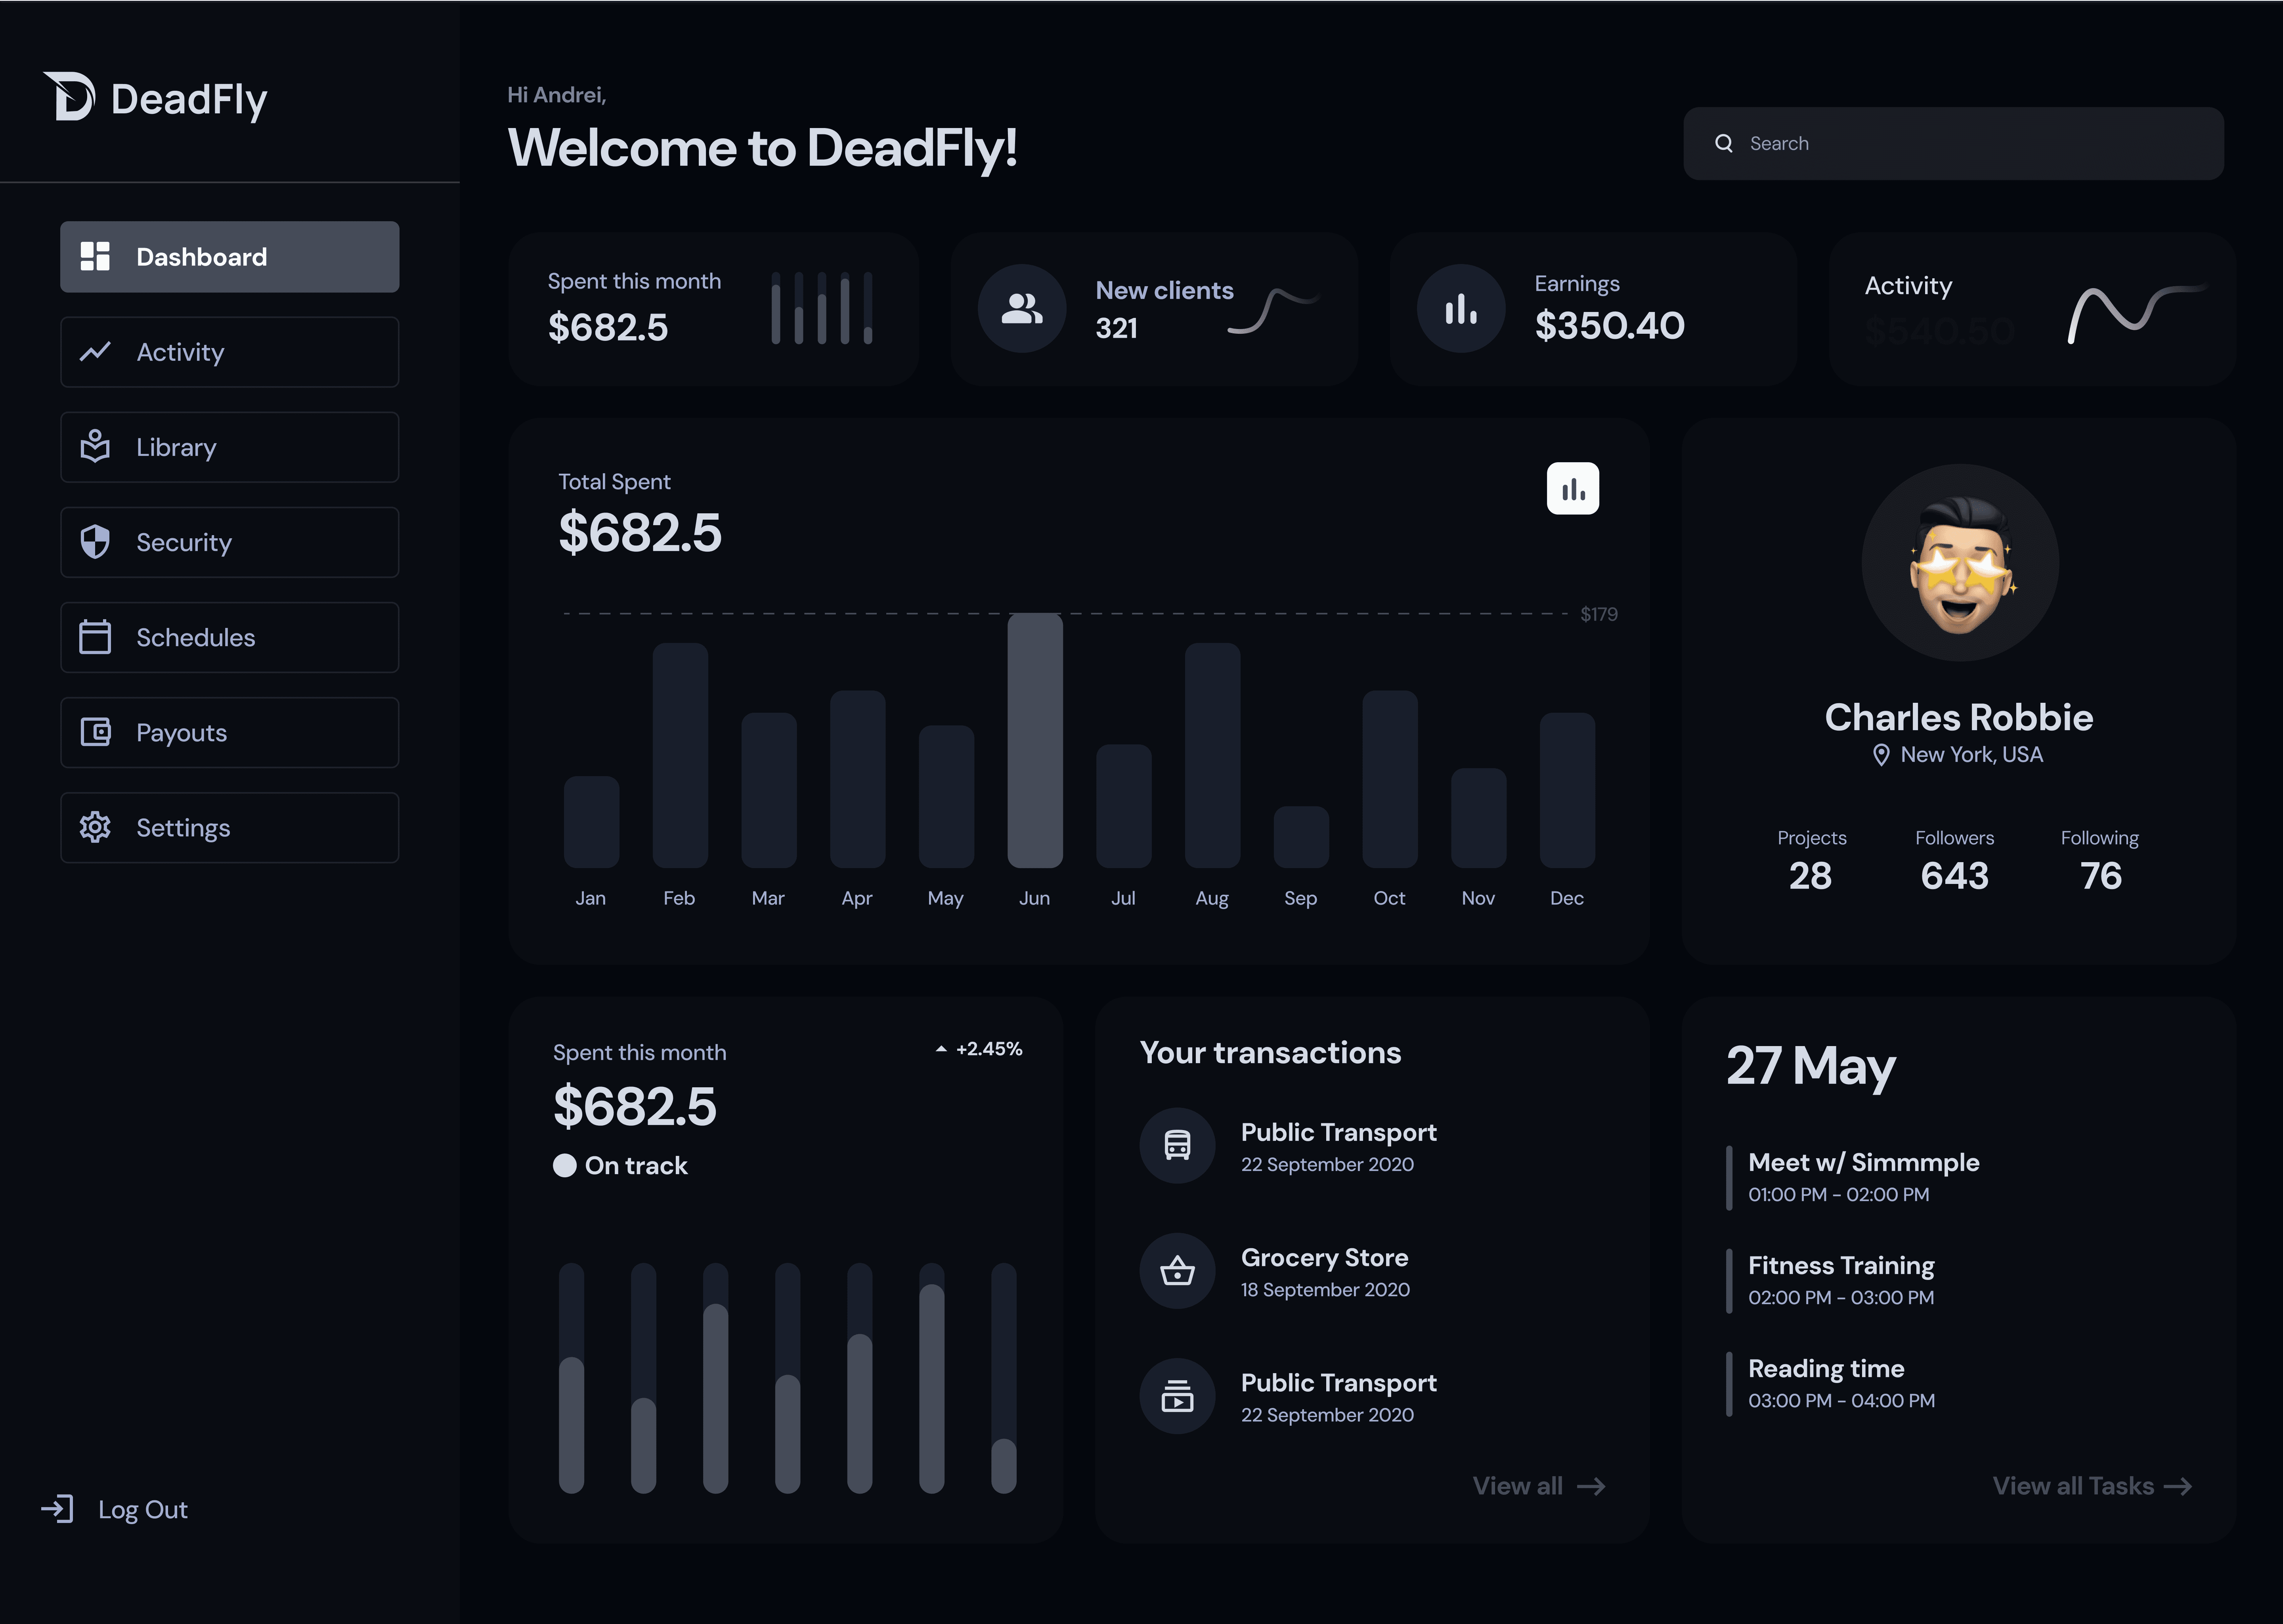Click the Security shield icon
2283x1624 pixels.
tap(95, 542)
